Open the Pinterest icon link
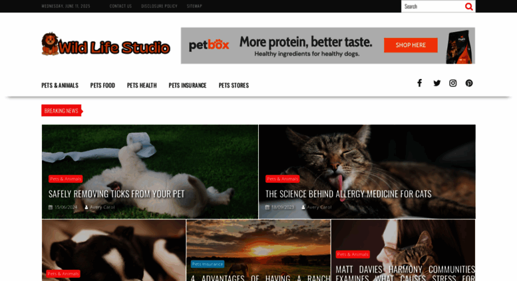Viewport: 517px width, 281px height. pyautogui.click(x=469, y=83)
